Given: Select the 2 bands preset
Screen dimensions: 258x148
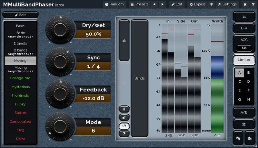Looking at the screenshot, I should click(20, 43).
